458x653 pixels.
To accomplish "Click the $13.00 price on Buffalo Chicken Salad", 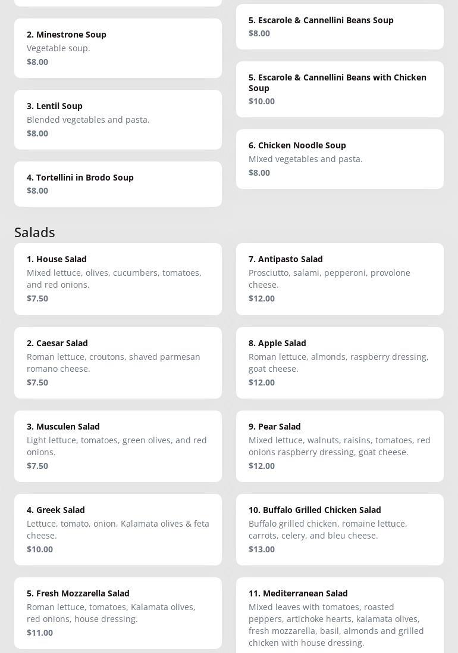I will click(x=262, y=549).
